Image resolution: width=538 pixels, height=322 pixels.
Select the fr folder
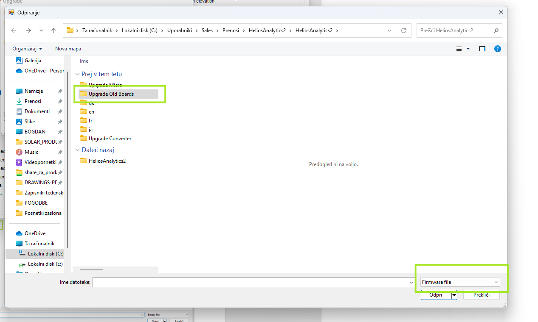point(87,121)
